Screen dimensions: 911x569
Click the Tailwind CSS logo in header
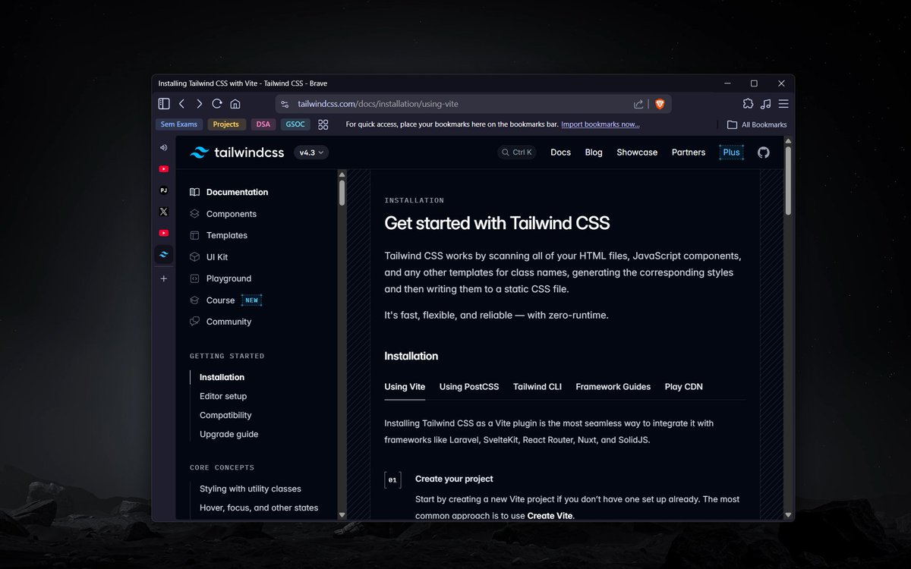click(237, 152)
